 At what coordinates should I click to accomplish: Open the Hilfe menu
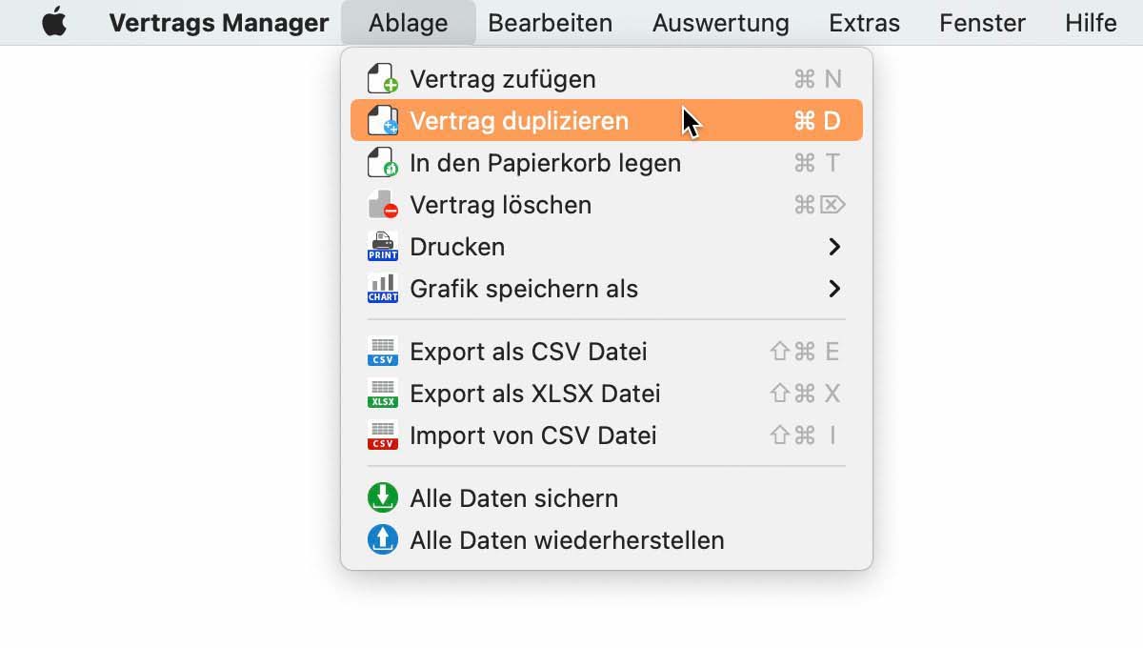point(1092,23)
